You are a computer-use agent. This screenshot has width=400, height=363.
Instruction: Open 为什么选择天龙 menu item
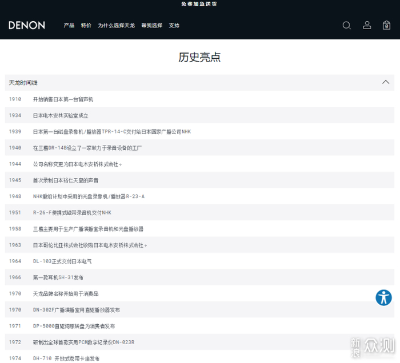[x=117, y=26]
